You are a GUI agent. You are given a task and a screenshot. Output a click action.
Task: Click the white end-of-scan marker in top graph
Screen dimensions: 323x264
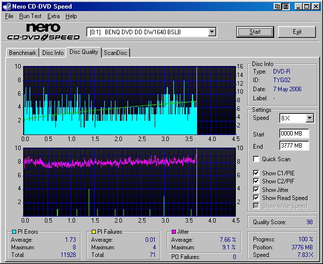pos(197,100)
